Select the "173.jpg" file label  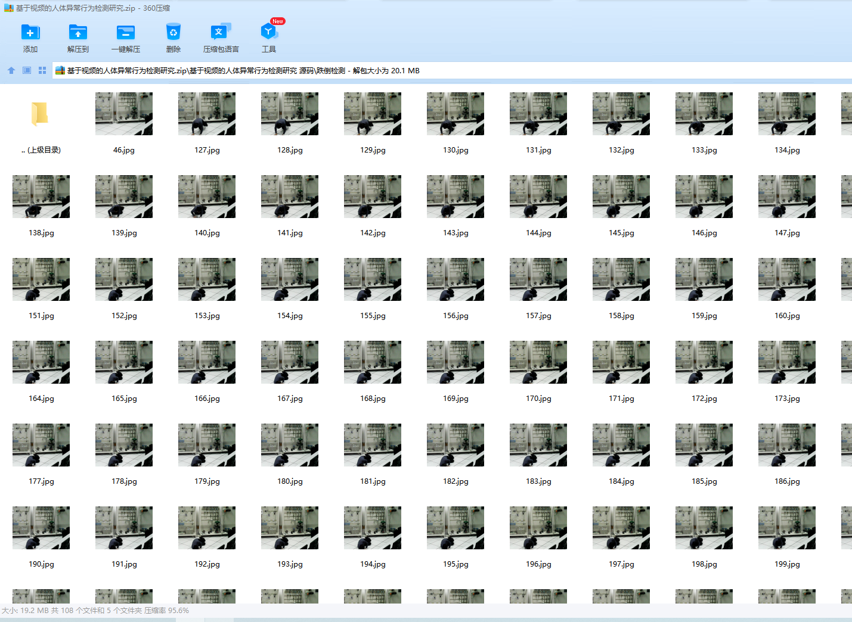pos(787,399)
